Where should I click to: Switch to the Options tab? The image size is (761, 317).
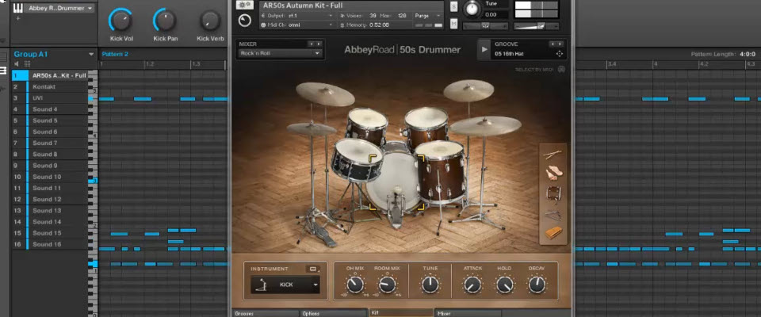333,313
